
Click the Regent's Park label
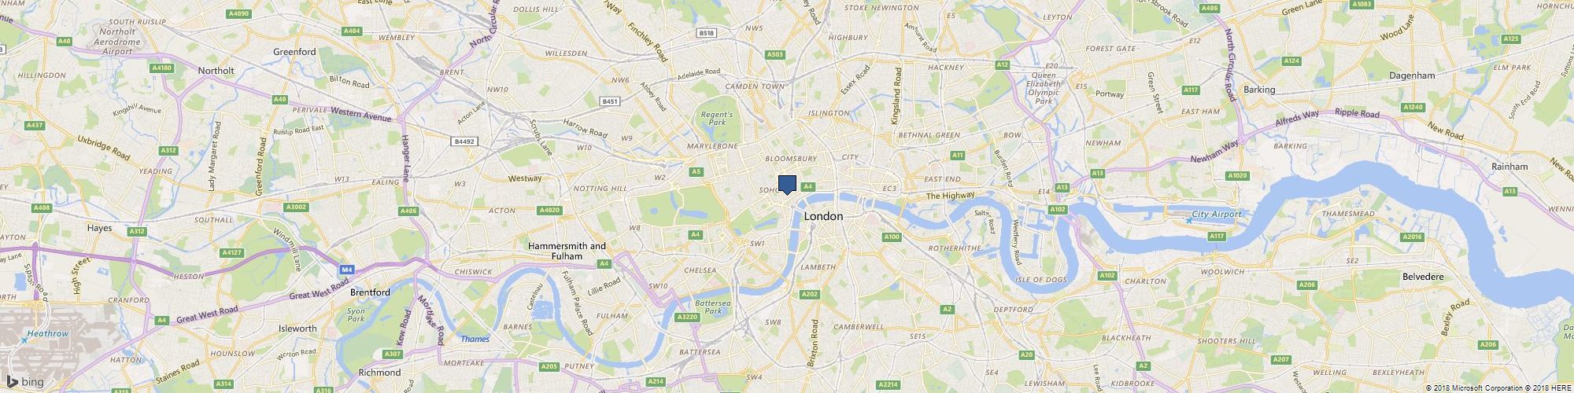(716, 119)
